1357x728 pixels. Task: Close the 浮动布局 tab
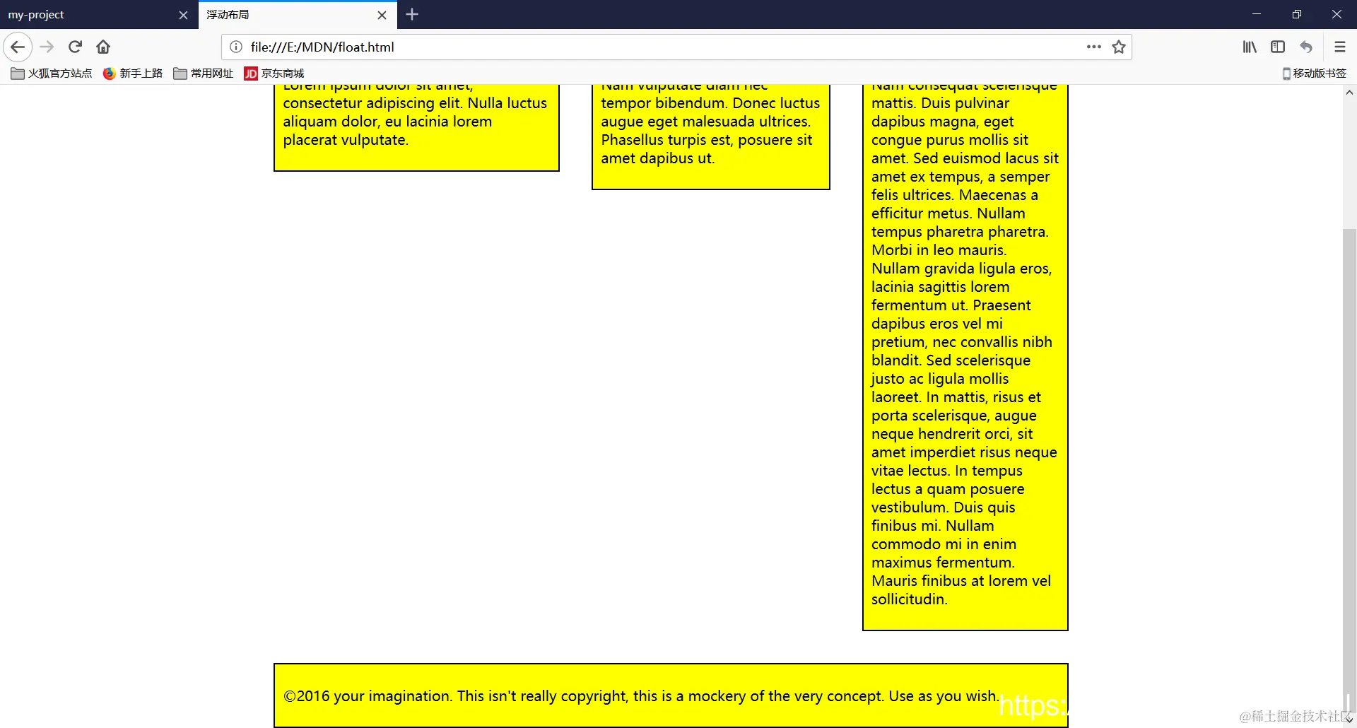[382, 15]
